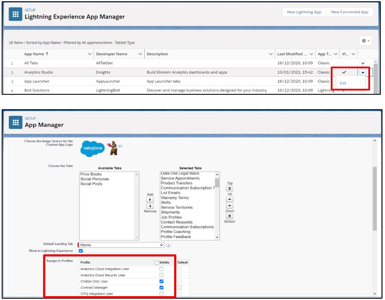385x300 pixels.
Task: Move selected tab Up one position
Action: tap(229, 199)
